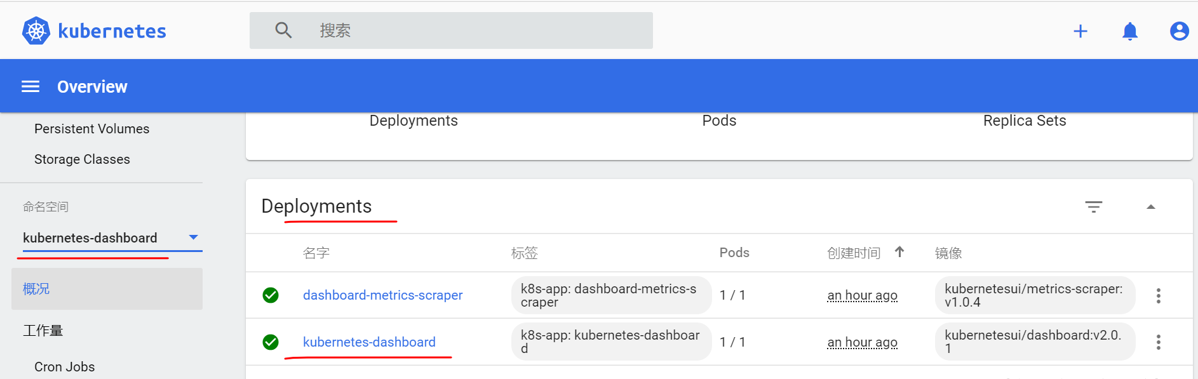
Task: Click 1 / 1 pods for kubernetes-dashboard
Action: [732, 342]
